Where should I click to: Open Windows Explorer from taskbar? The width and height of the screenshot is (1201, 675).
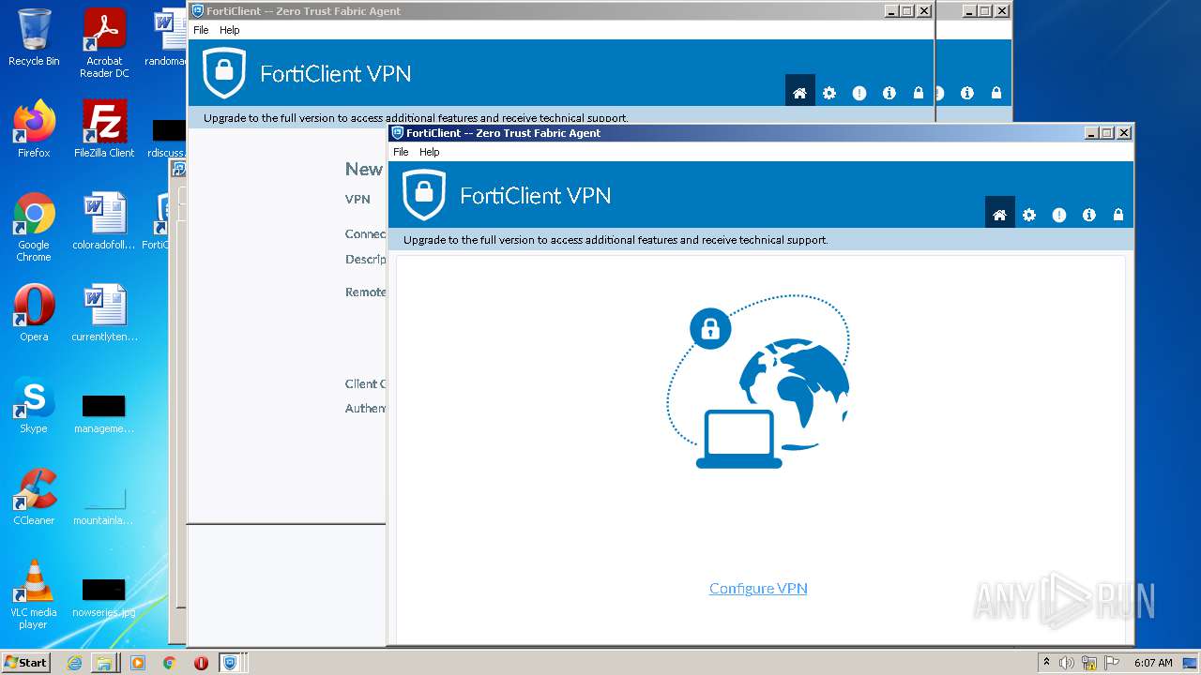click(104, 663)
